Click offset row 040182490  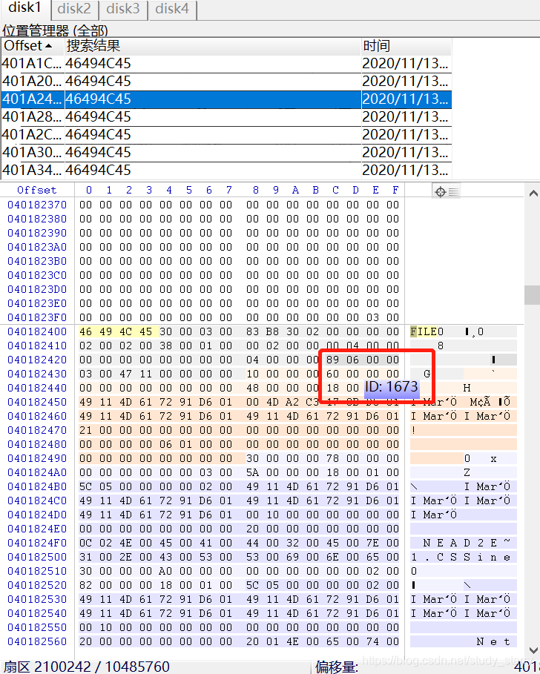pyautogui.click(x=37, y=459)
